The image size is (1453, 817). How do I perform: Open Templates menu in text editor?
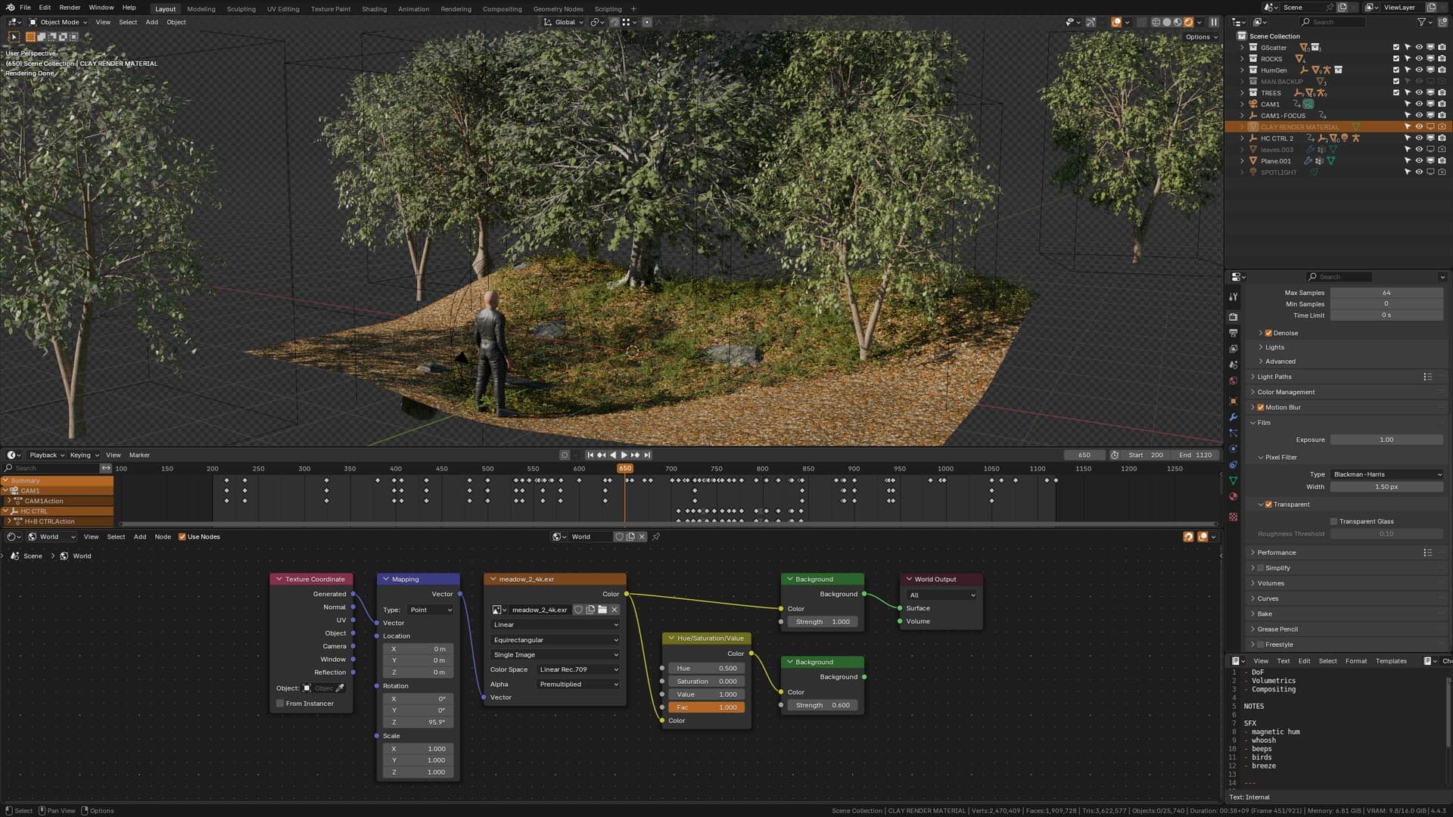click(x=1391, y=661)
